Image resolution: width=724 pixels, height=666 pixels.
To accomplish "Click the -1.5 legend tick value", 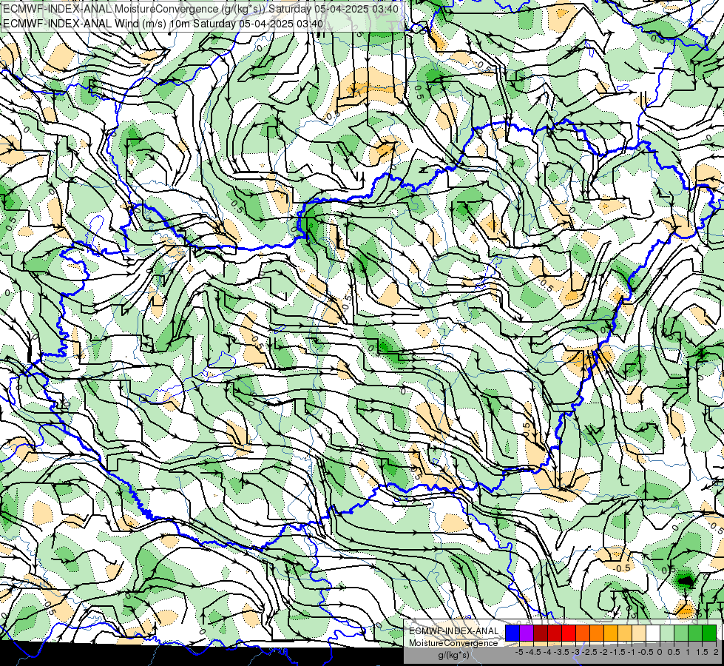I will (x=618, y=652).
